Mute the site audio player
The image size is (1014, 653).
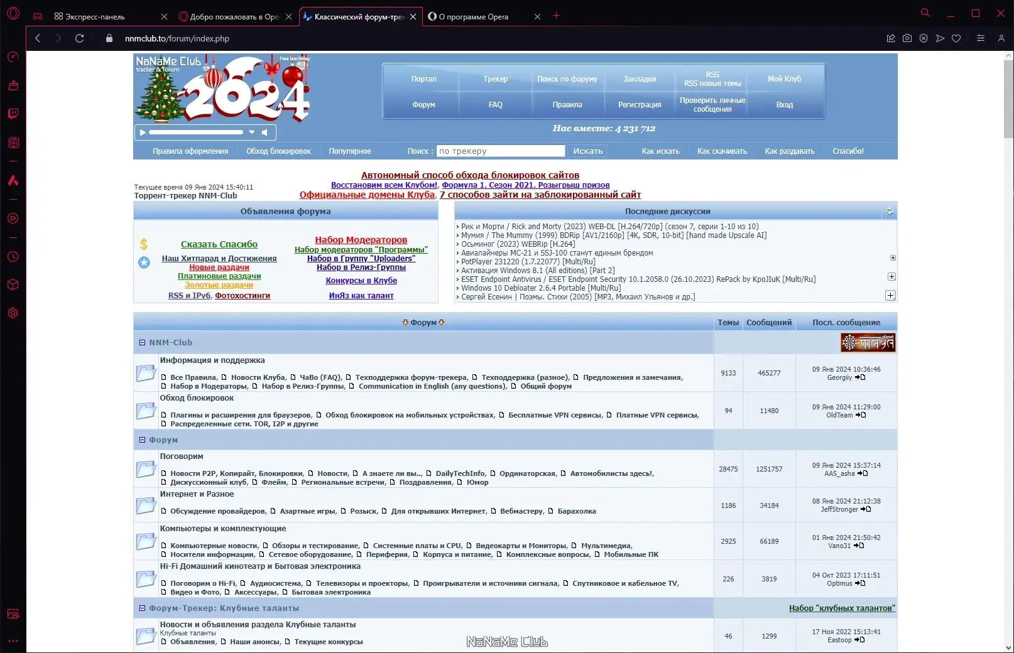coord(265,132)
